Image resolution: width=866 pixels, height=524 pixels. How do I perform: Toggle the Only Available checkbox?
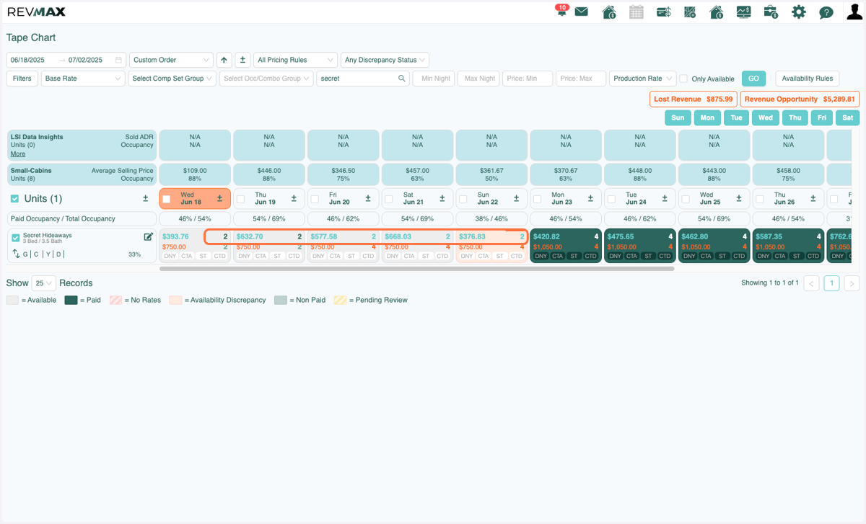pos(684,79)
